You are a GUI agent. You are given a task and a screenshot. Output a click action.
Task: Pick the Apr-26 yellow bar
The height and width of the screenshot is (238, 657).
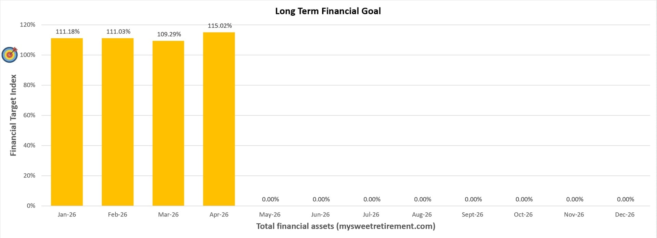pos(219,119)
